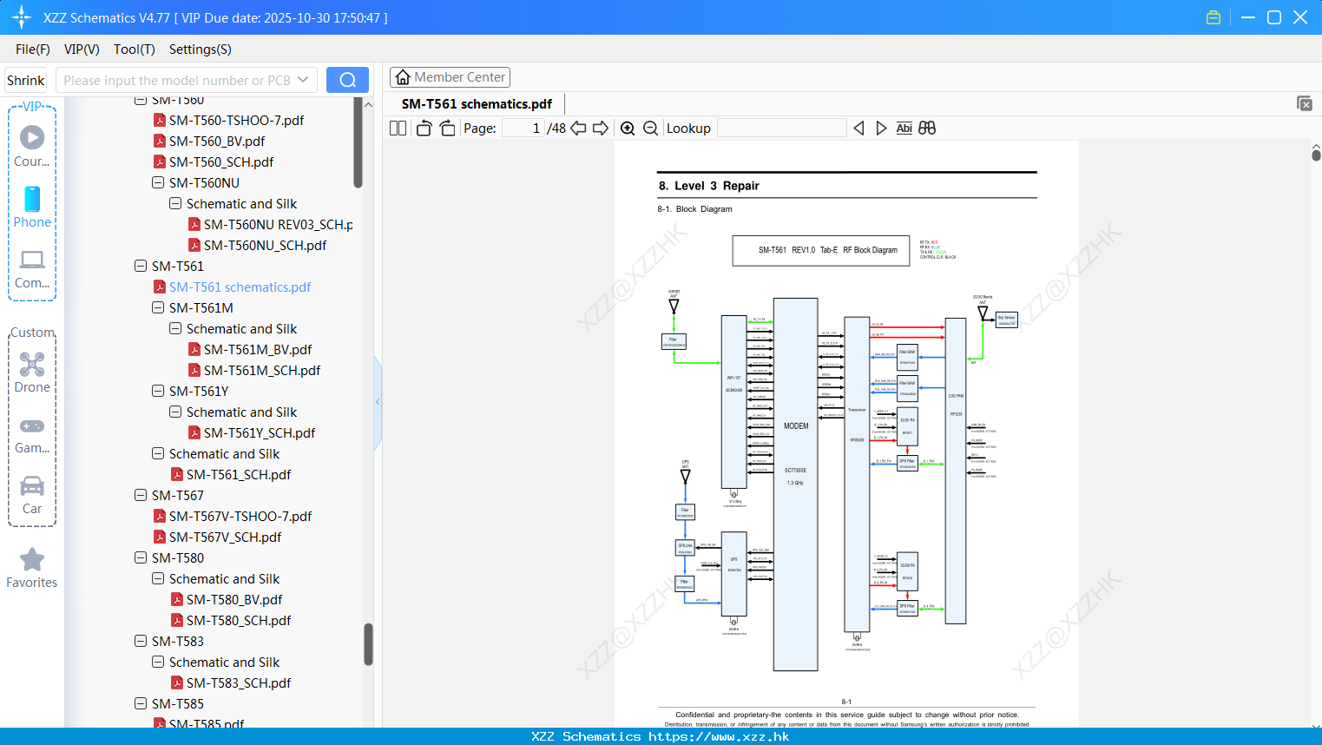The image size is (1322, 745).
Task: Collapse the SM-T561 node
Action: [x=141, y=266]
